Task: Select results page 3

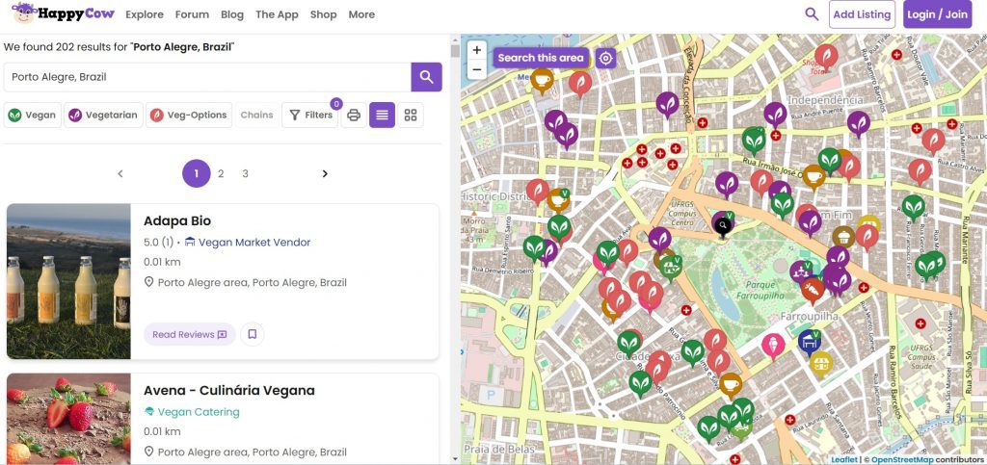Action: point(246,174)
